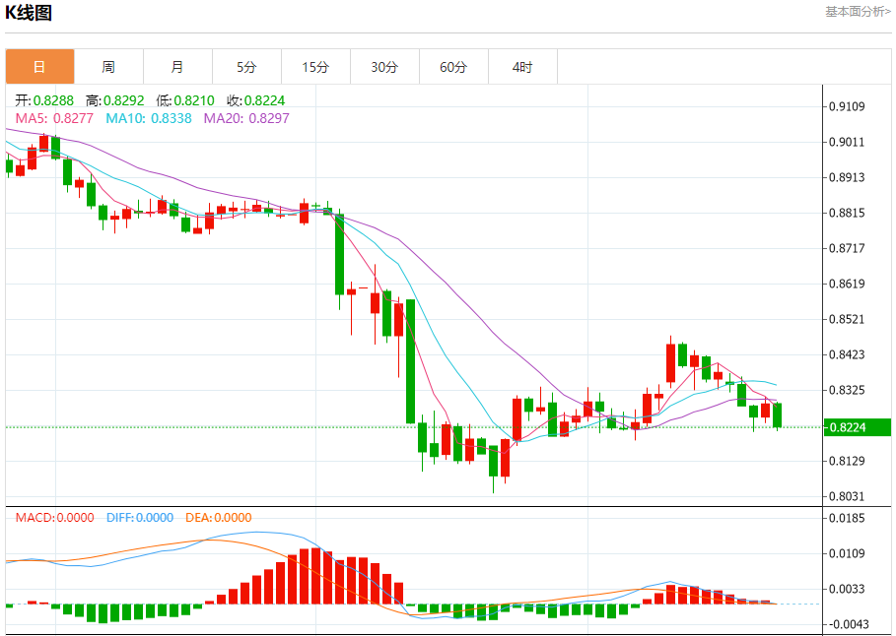Click the 0.9109 price axis label

click(x=847, y=106)
